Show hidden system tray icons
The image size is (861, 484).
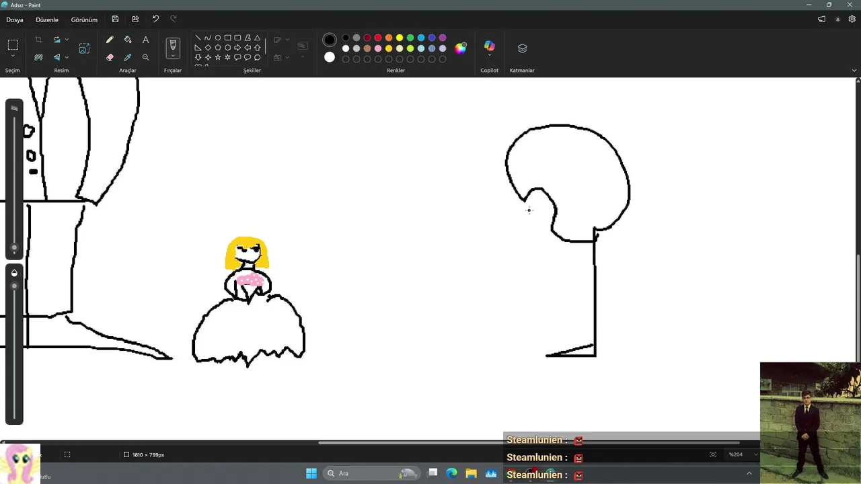(749, 473)
